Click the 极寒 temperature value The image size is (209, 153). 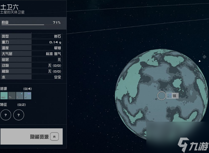(x=57, y=48)
